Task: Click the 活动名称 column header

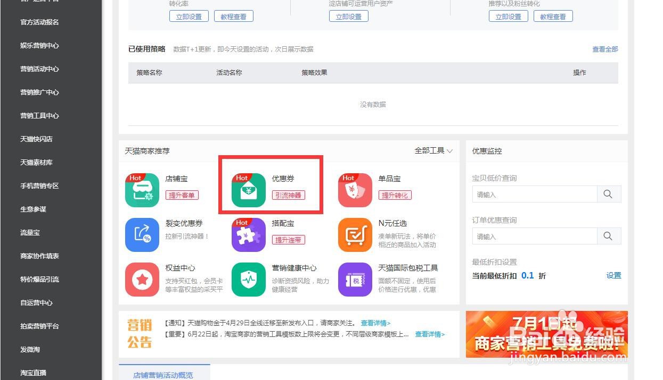Action: [x=229, y=72]
